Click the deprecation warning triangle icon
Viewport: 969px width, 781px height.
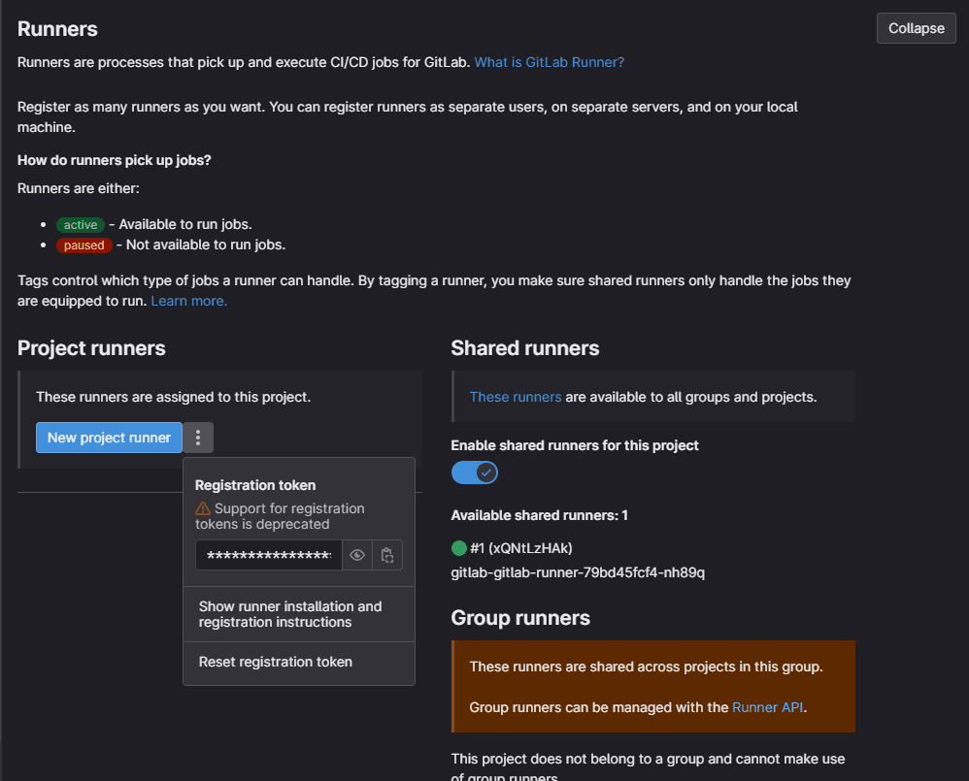[x=203, y=508]
